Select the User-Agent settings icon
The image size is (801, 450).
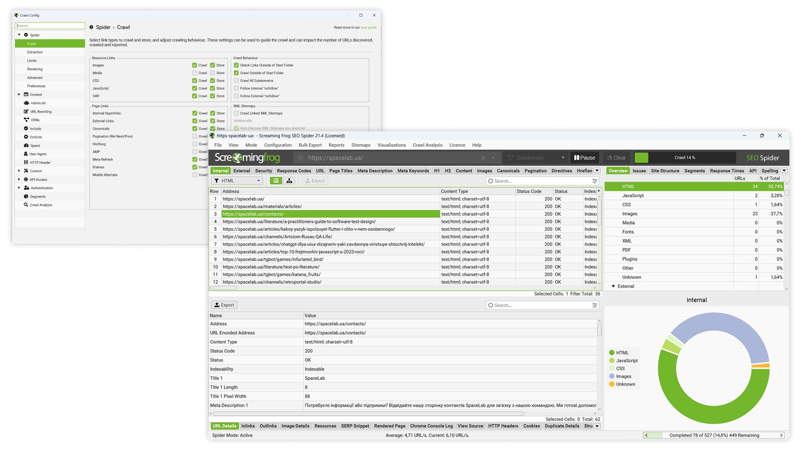tap(26, 154)
